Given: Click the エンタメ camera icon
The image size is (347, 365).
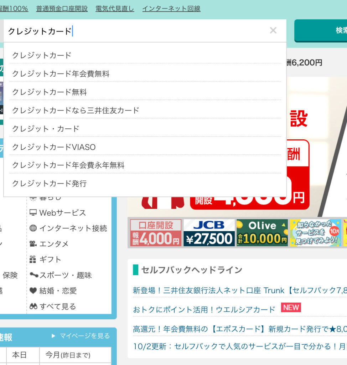Looking at the screenshot, I should tap(33, 244).
